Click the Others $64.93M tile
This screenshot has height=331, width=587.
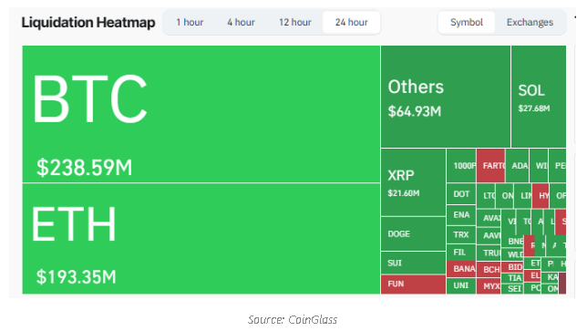[x=446, y=97]
